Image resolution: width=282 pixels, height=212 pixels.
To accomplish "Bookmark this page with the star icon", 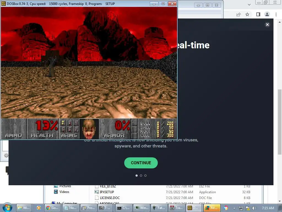I will 247,14.
